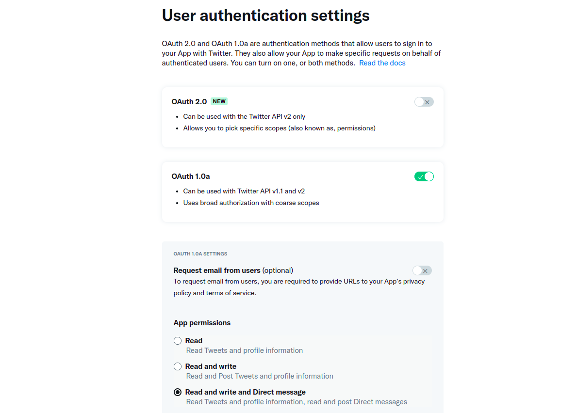This screenshot has width=577, height=413.
Task: Click the OAuth 1.0a card heading
Action: coord(189,176)
